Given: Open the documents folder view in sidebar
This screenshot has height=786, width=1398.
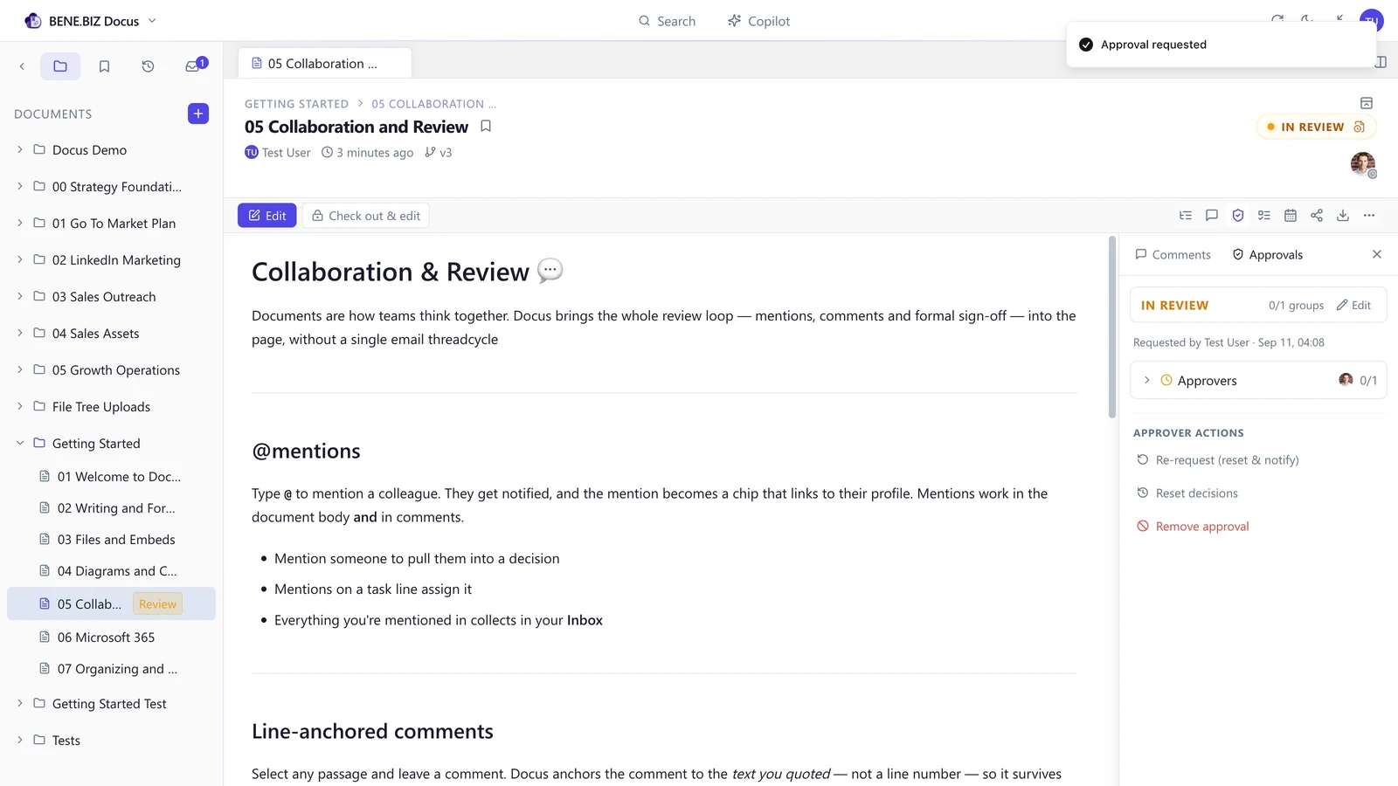Looking at the screenshot, I should [x=60, y=66].
